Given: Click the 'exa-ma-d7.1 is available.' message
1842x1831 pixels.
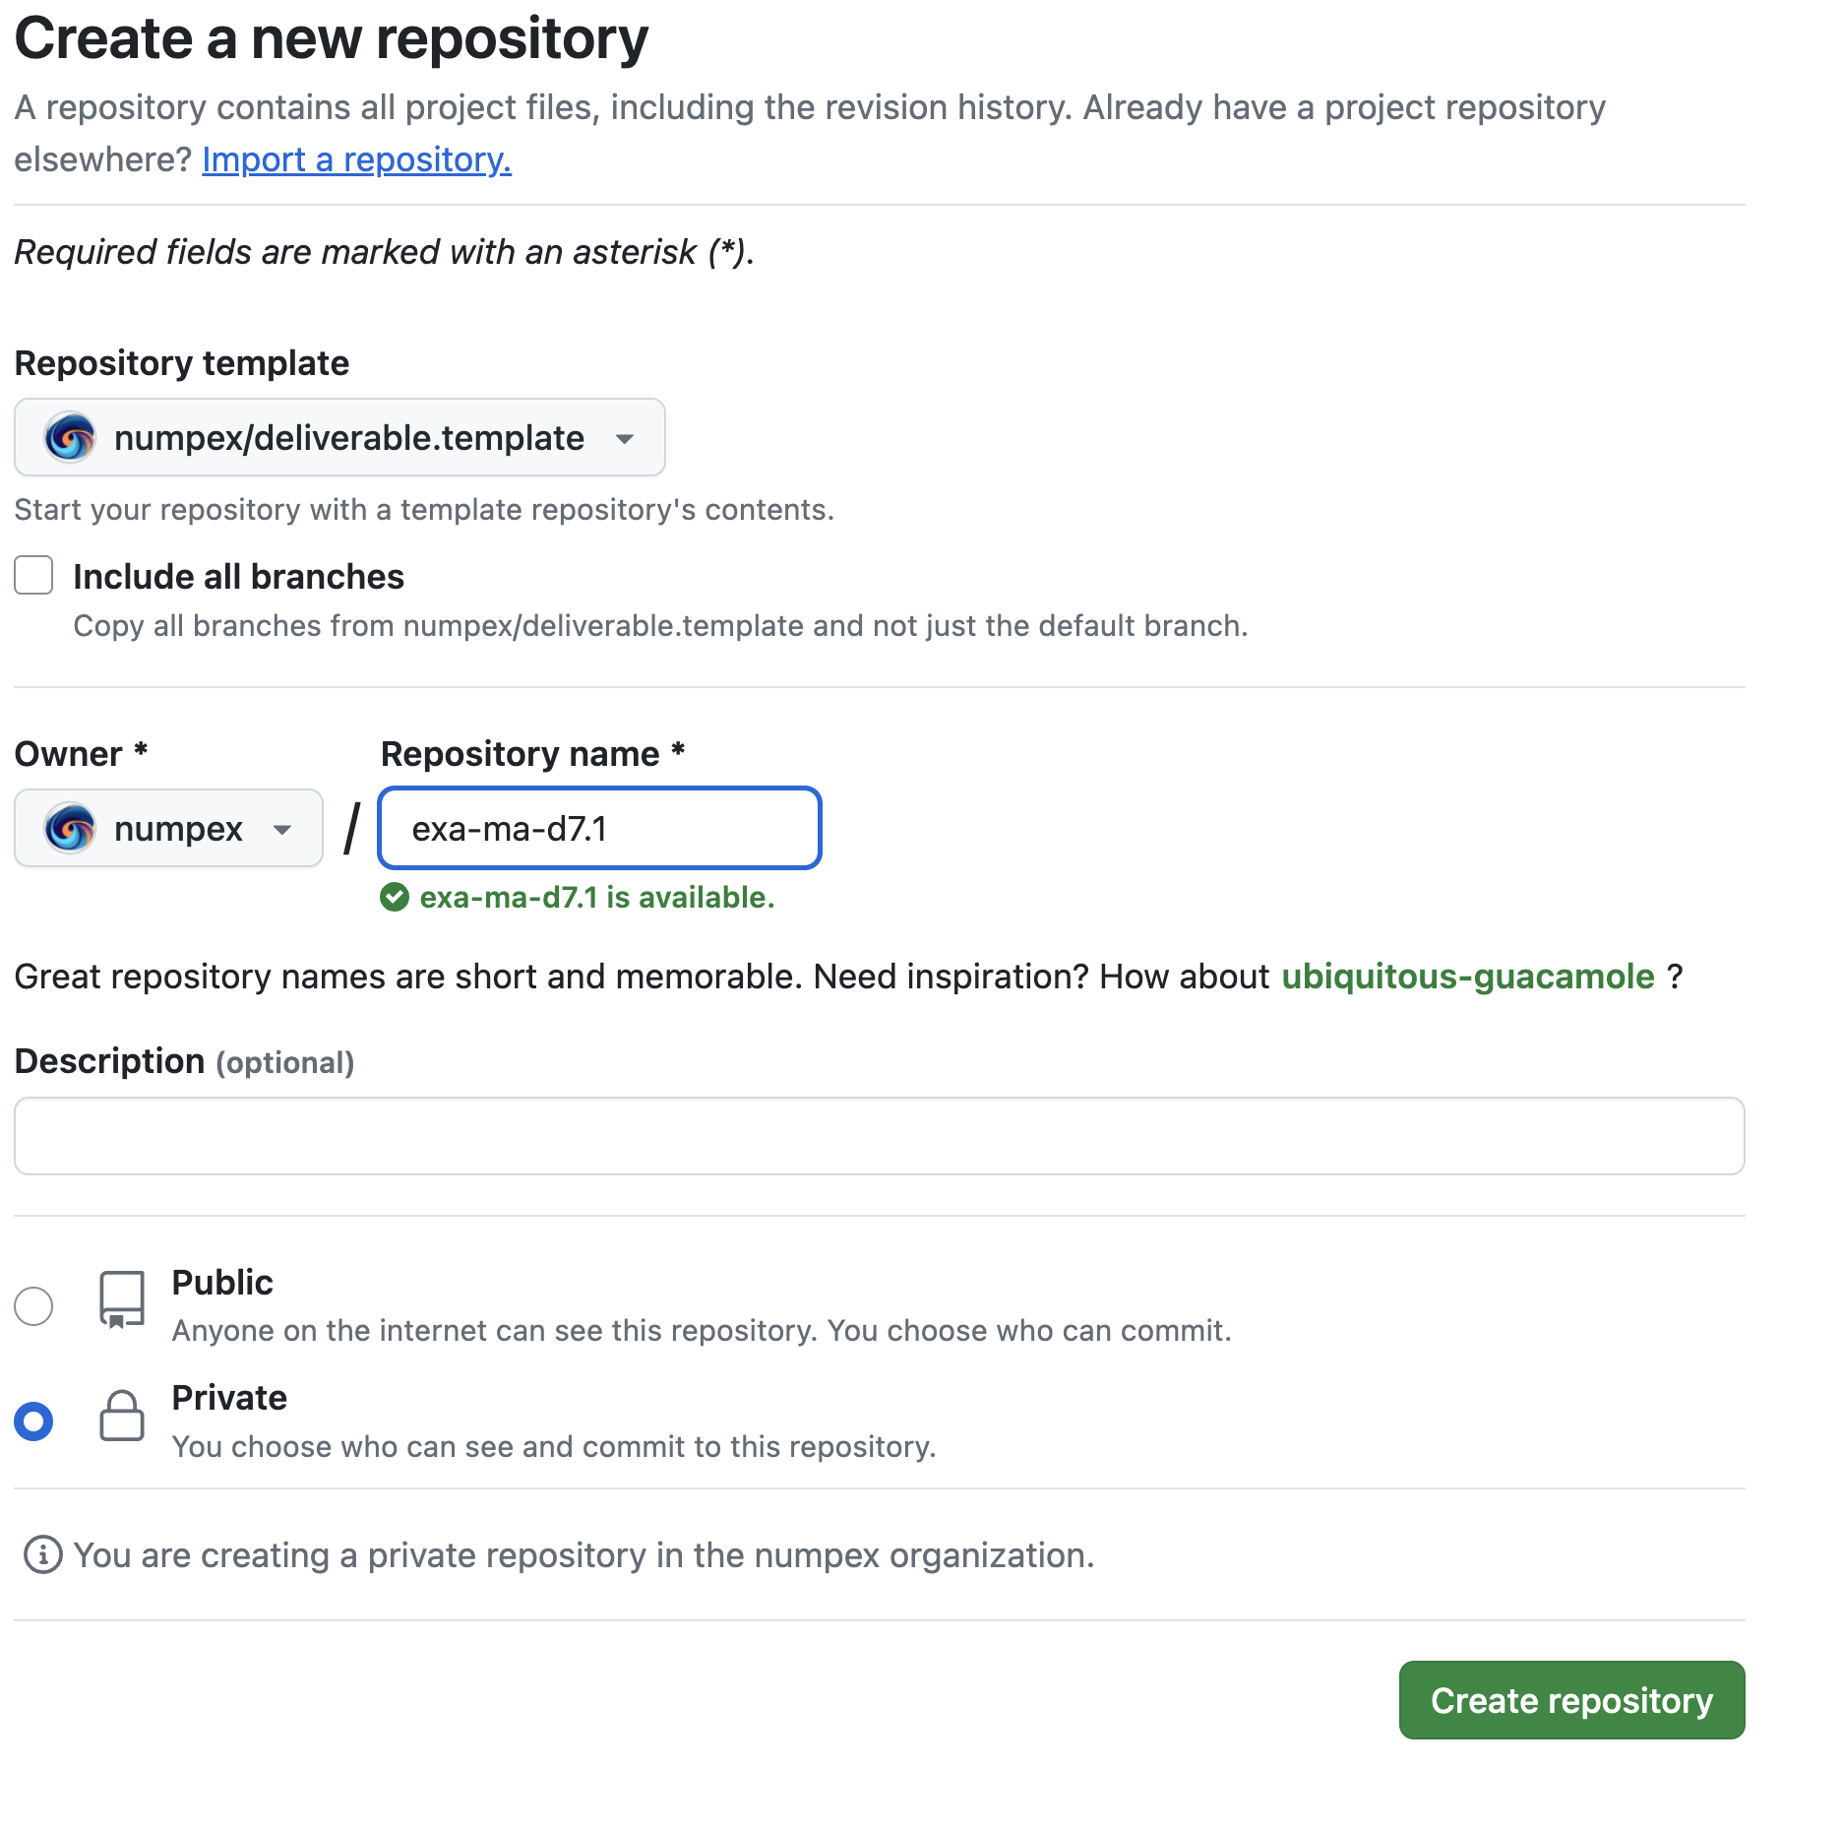Looking at the screenshot, I should (597, 898).
